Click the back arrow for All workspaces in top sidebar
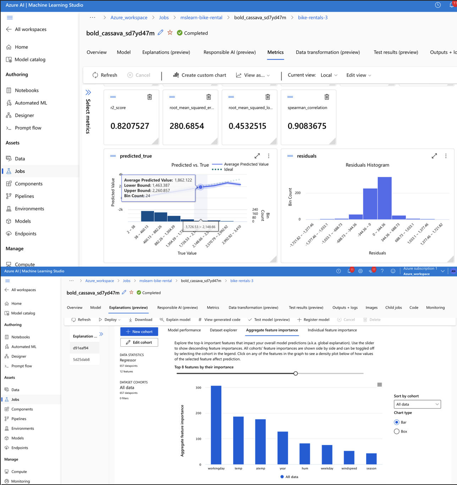This screenshot has height=485, width=457. click(9, 29)
